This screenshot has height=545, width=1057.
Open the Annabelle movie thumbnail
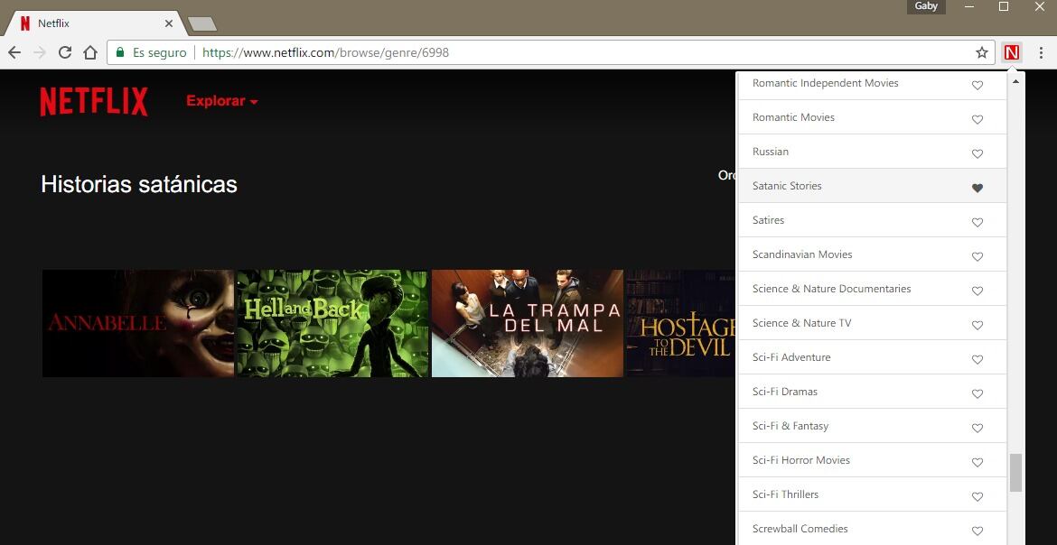137,323
